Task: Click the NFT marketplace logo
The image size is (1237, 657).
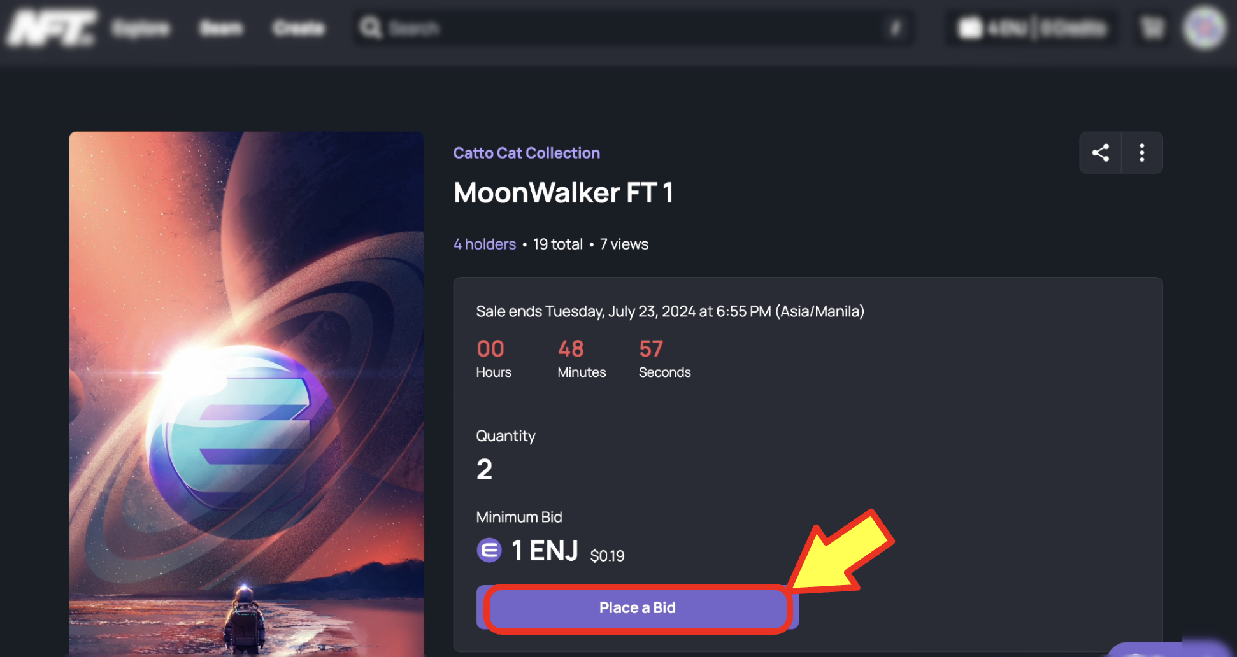Action: pos(51,27)
